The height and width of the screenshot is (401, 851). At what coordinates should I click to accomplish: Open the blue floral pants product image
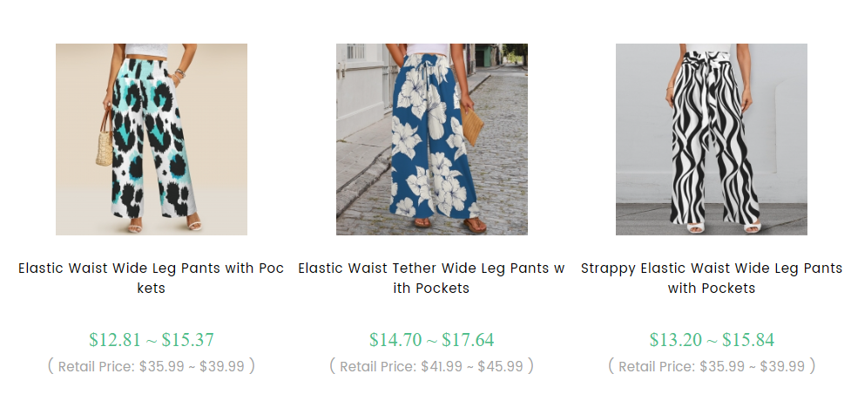[x=431, y=139]
